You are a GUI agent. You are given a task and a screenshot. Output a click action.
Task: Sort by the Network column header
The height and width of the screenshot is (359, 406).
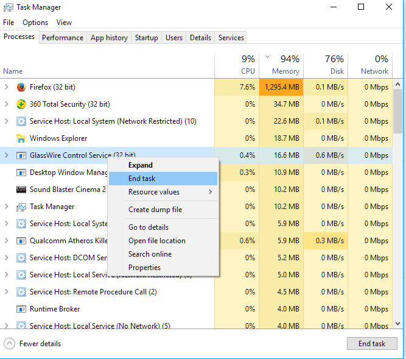point(370,65)
